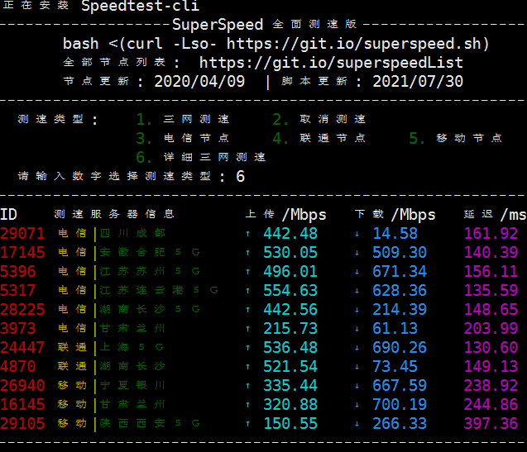Image resolution: width=527 pixels, height=452 pixels.
Task: Click server ID 28225
Action: [22, 309]
